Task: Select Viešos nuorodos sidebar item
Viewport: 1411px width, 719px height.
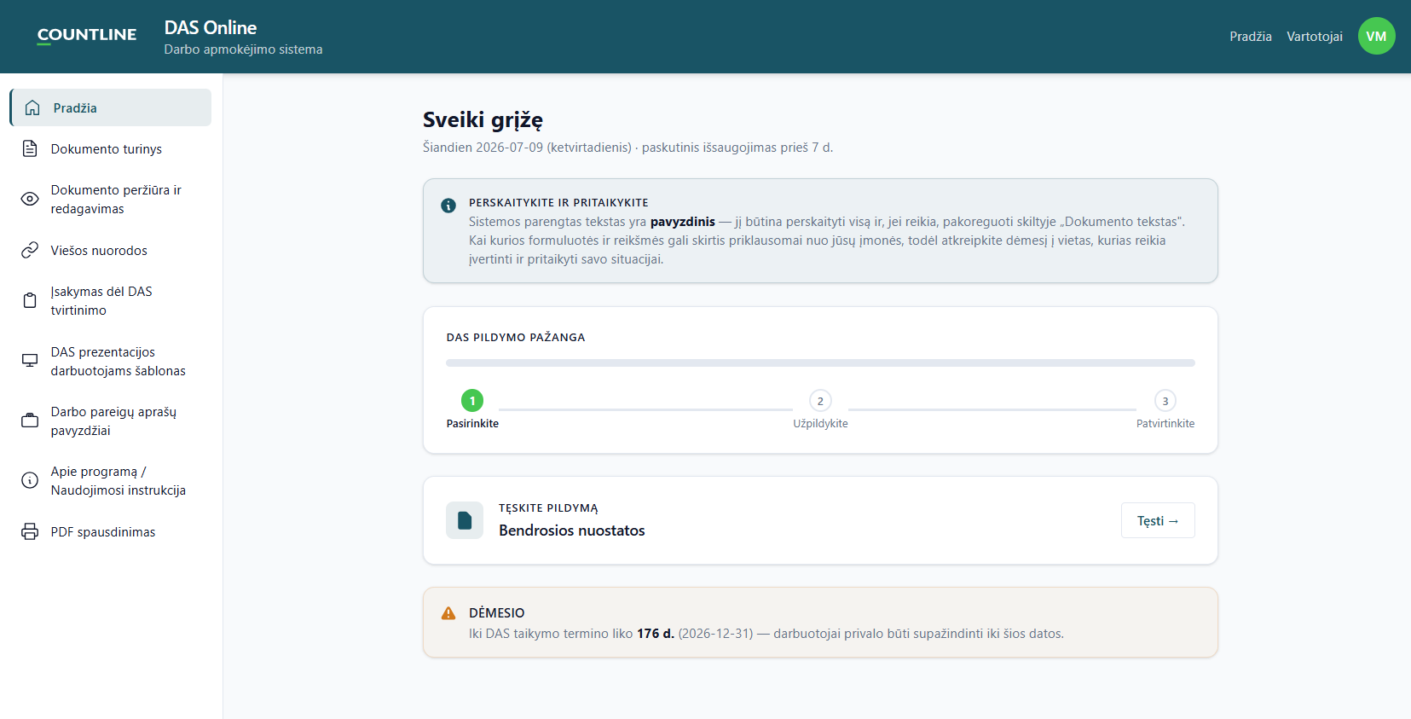Action: pyautogui.click(x=111, y=250)
